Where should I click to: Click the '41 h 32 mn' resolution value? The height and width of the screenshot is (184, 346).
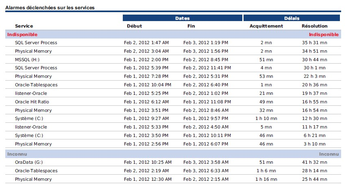314,163
